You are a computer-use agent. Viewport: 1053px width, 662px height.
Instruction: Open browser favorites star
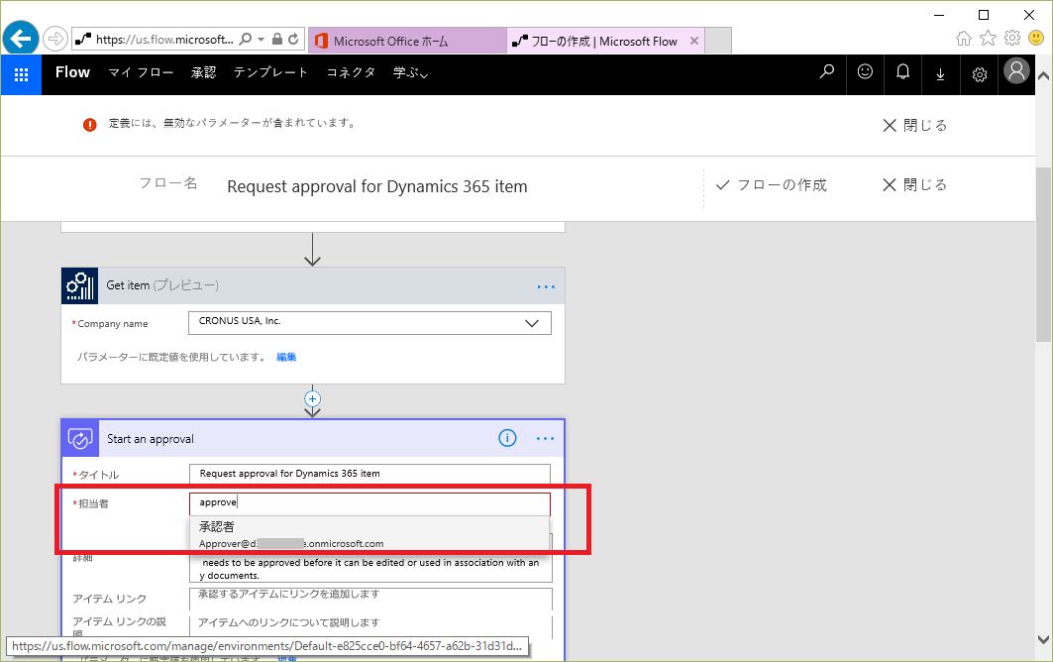(988, 39)
